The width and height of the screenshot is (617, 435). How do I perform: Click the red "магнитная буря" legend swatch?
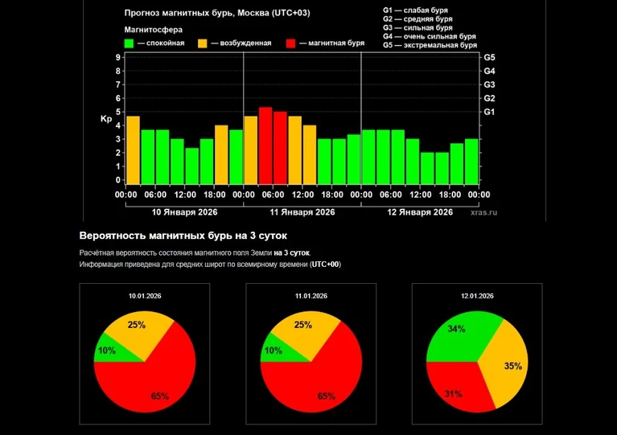click(290, 43)
